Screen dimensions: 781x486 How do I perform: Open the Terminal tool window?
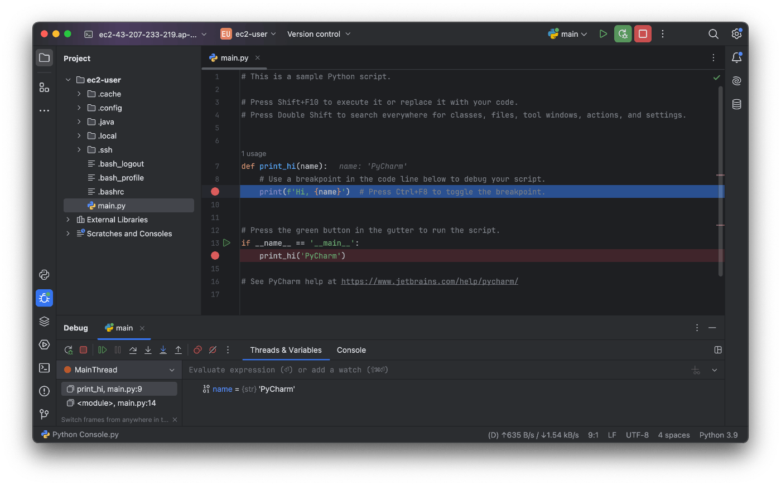45,368
